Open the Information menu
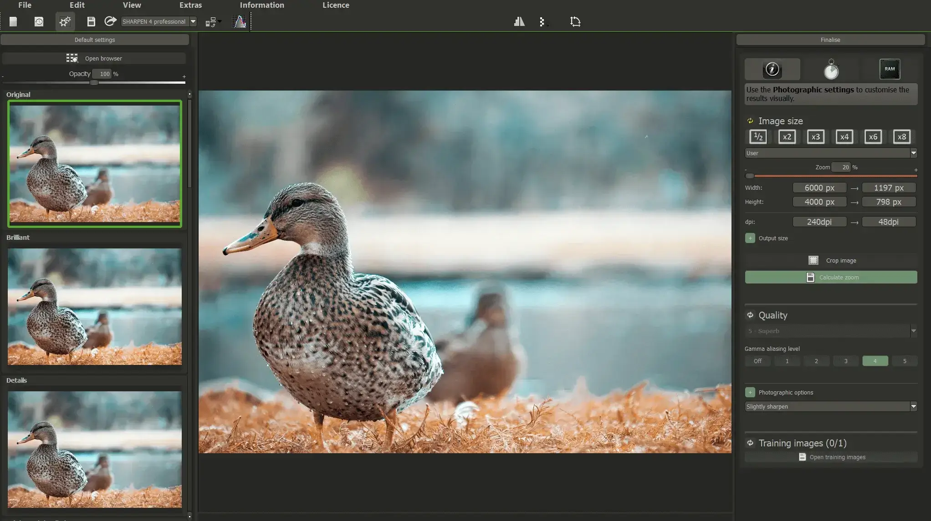The width and height of the screenshot is (931, 521). (x=261, y=5)
